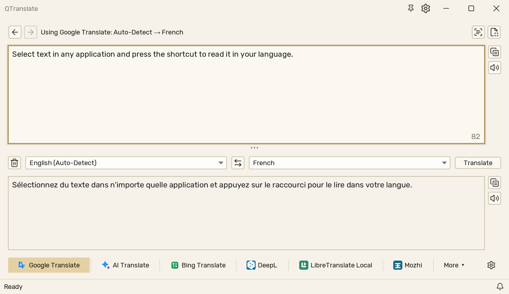Click the Ready status text
This screenshot has width=509, height=294.
13,287
